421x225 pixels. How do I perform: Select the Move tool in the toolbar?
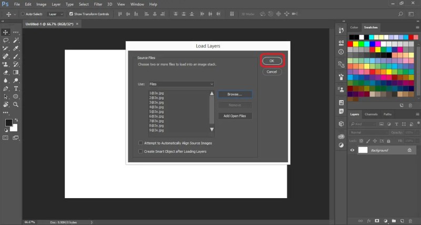(x=5, y=32)
